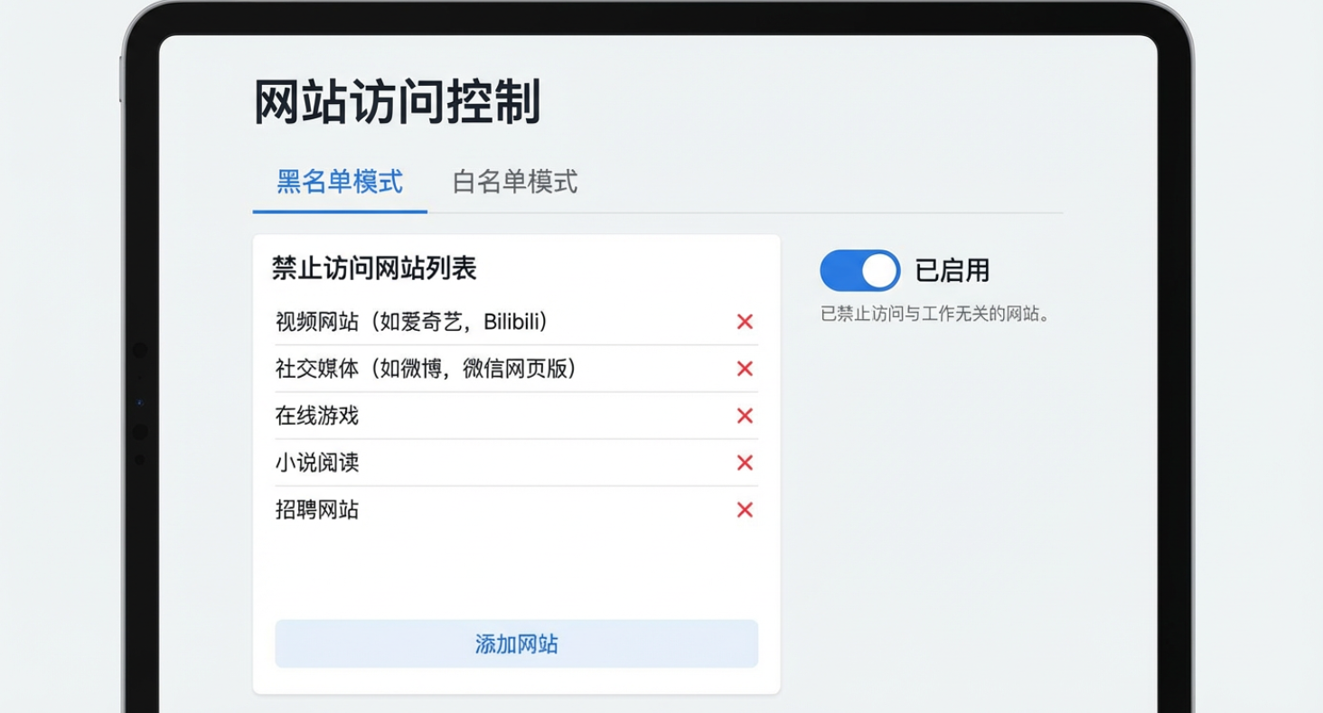This screenshot has height=713, width=1323.
Task: Delete the 社交媒体 row using its red X
Action: 745,369
